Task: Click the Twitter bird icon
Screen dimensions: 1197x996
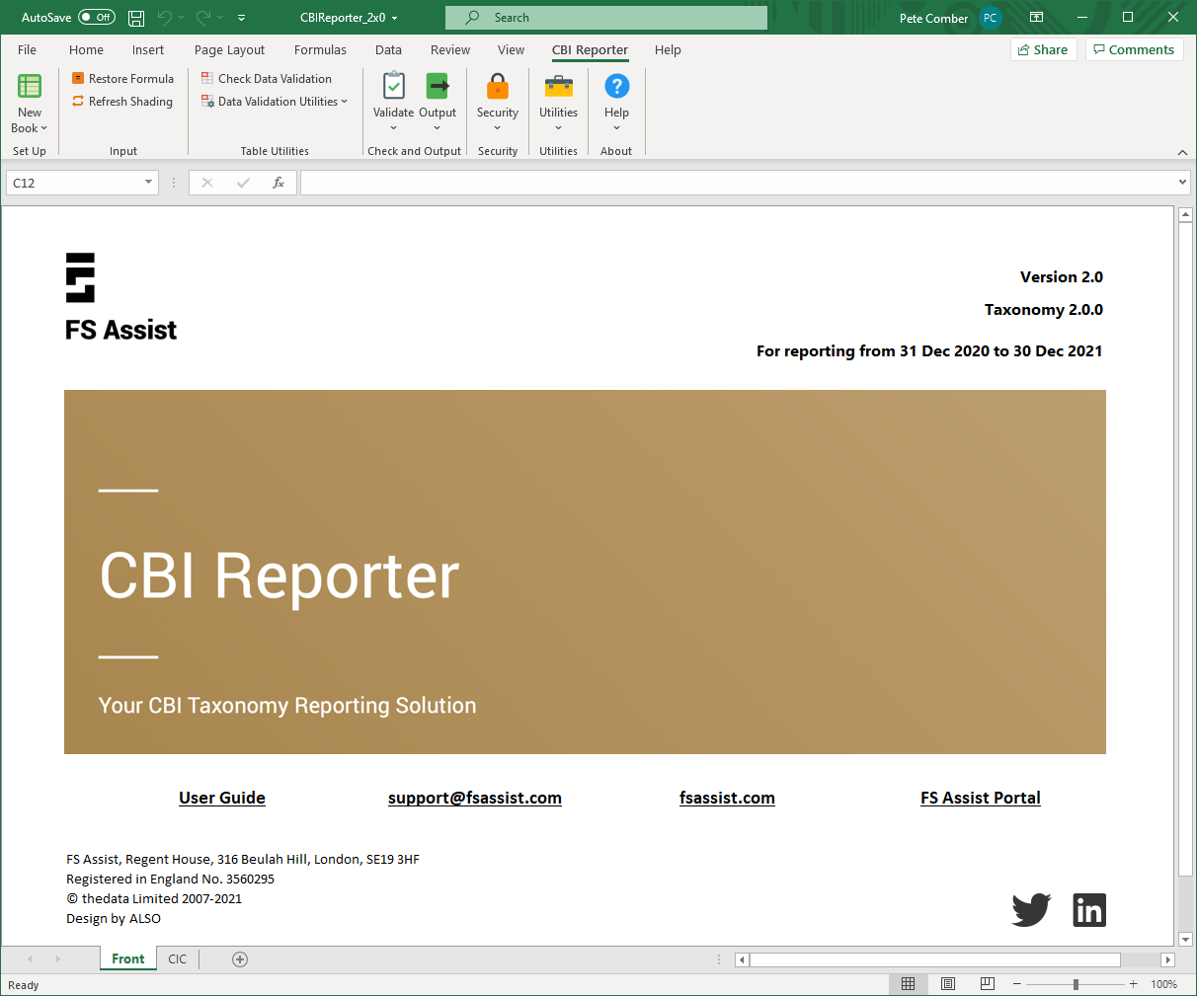Action: pos(1031,909)
